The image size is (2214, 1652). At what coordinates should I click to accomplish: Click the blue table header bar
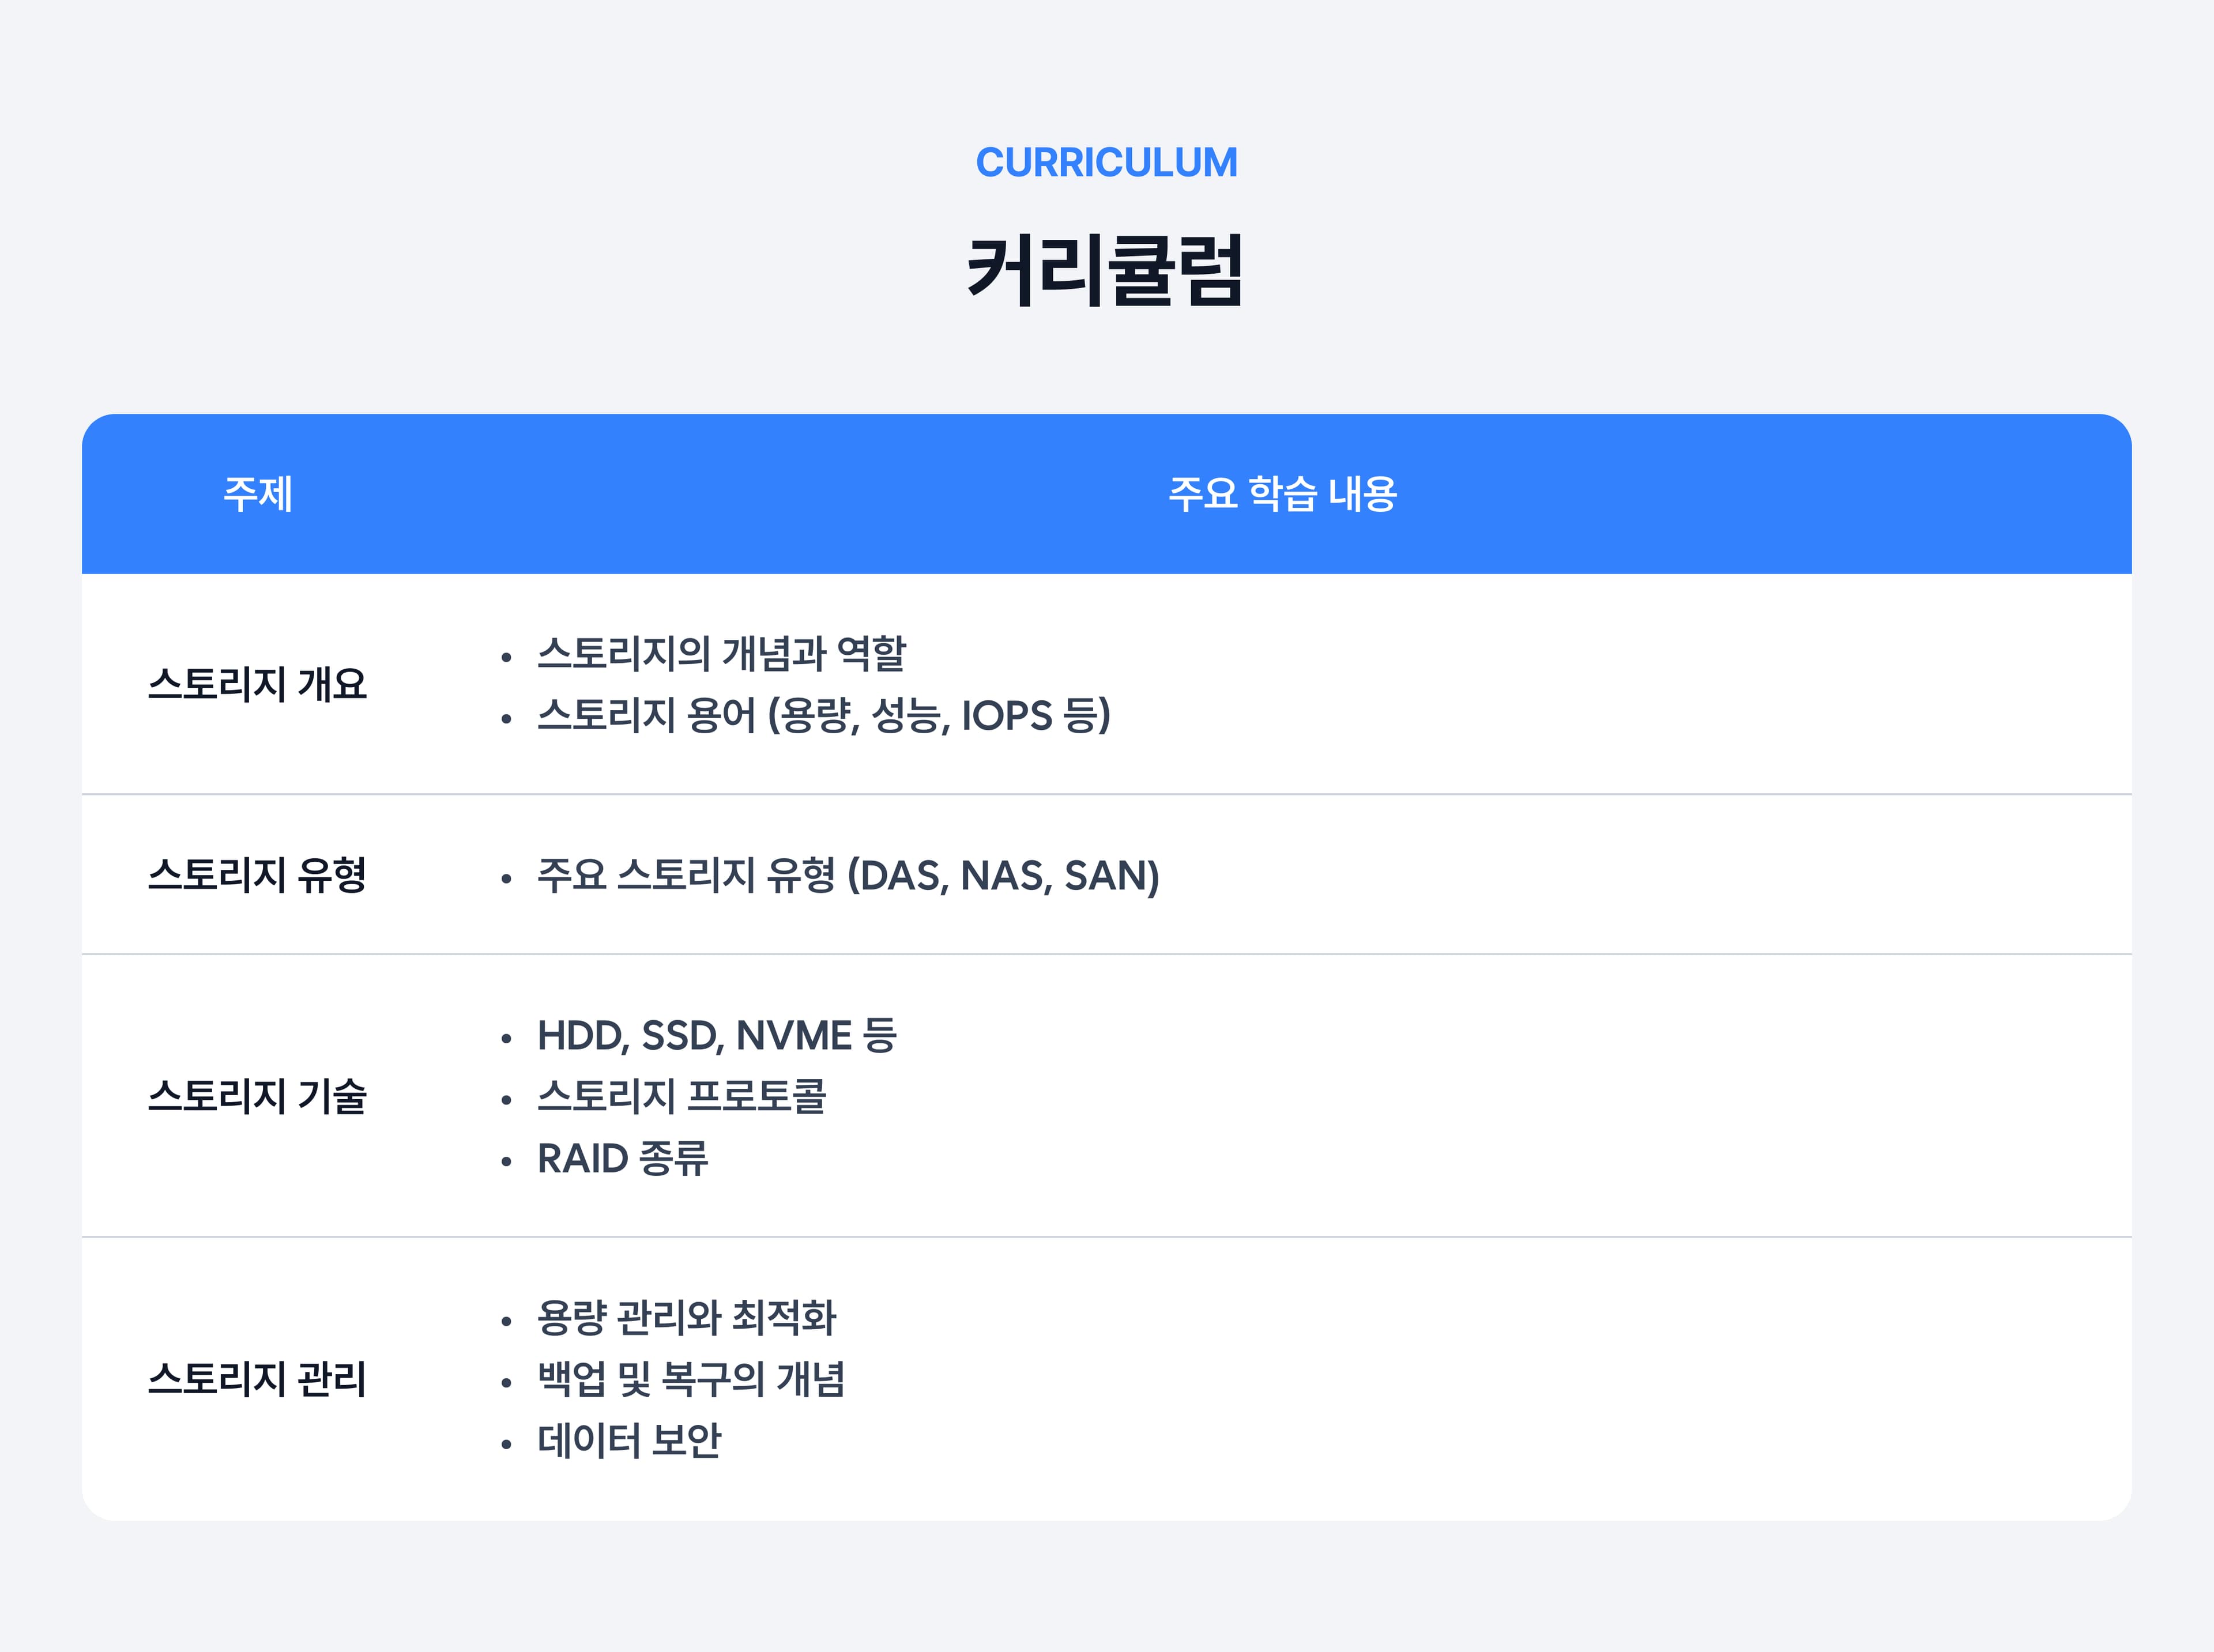pyautogui.click(x=1107, y=494)
